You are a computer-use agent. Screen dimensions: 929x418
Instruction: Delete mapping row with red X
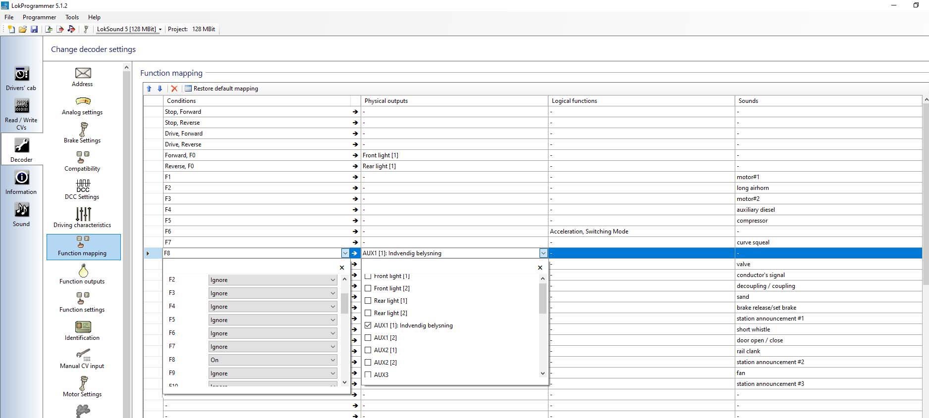[174, 89]
